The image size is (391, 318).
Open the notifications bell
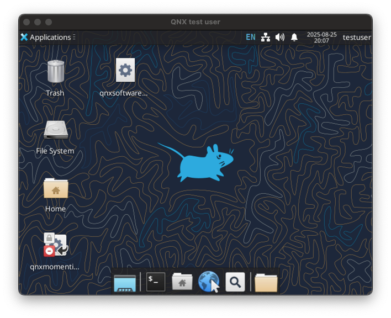294,37
